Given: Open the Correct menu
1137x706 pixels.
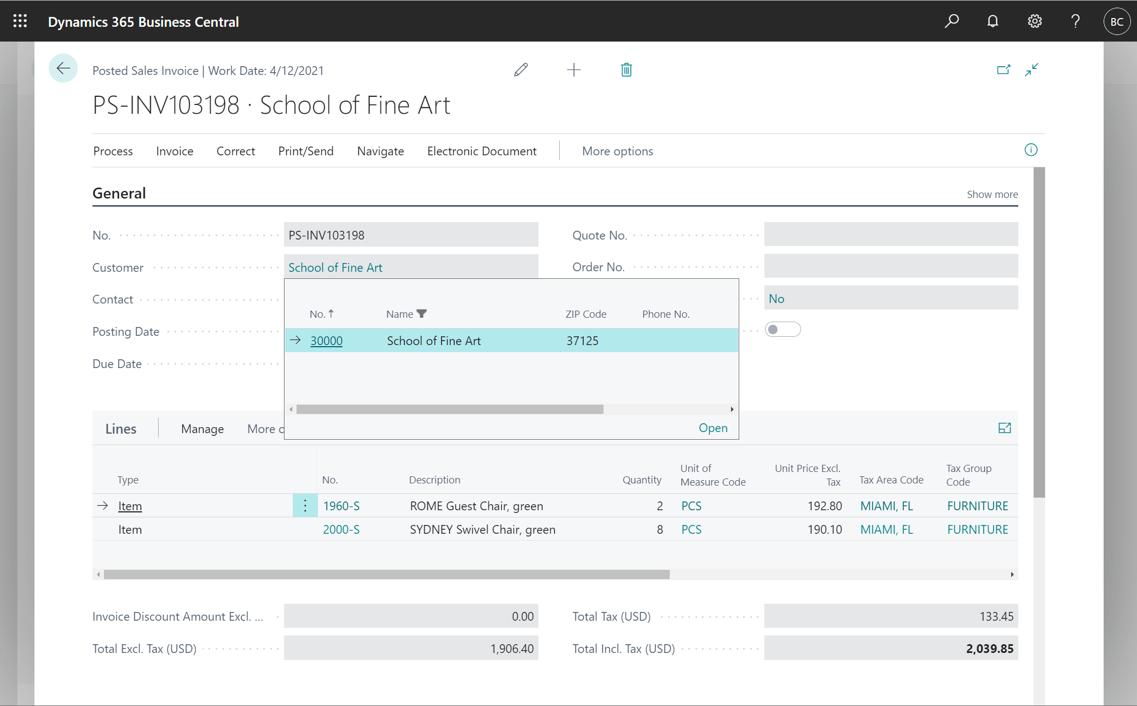Looking at the screenshot, I should [x=236, y=151].
